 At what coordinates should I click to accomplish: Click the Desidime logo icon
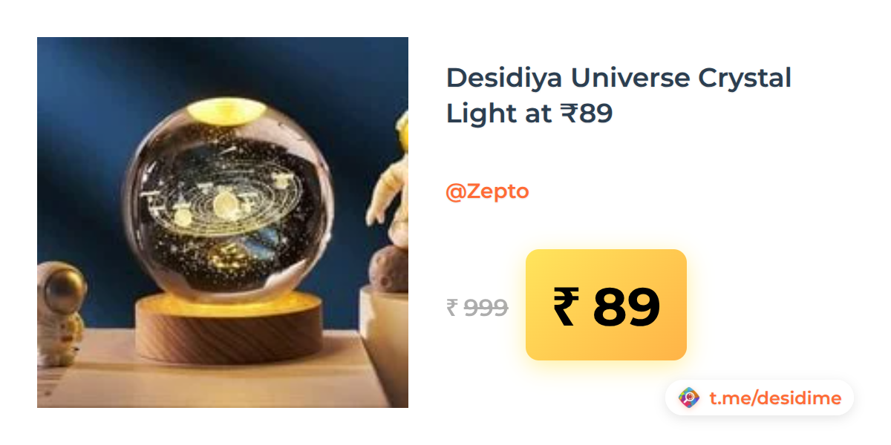690,398
